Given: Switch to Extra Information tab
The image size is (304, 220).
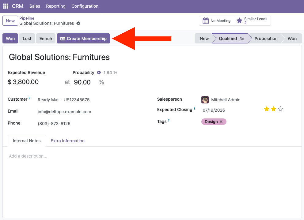Looking at the screenshot, I should click(x=67, y=141).
